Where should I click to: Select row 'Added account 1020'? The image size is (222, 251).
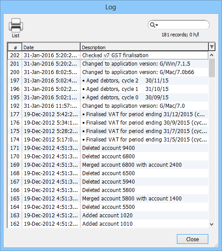[x=108, y=216]
